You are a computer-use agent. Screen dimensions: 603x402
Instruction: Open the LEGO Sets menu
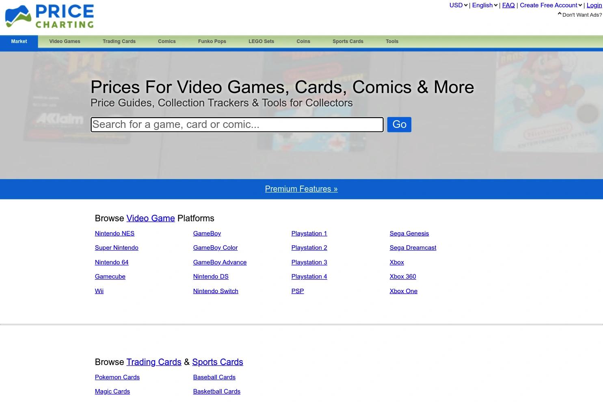[x=261, y=41]
